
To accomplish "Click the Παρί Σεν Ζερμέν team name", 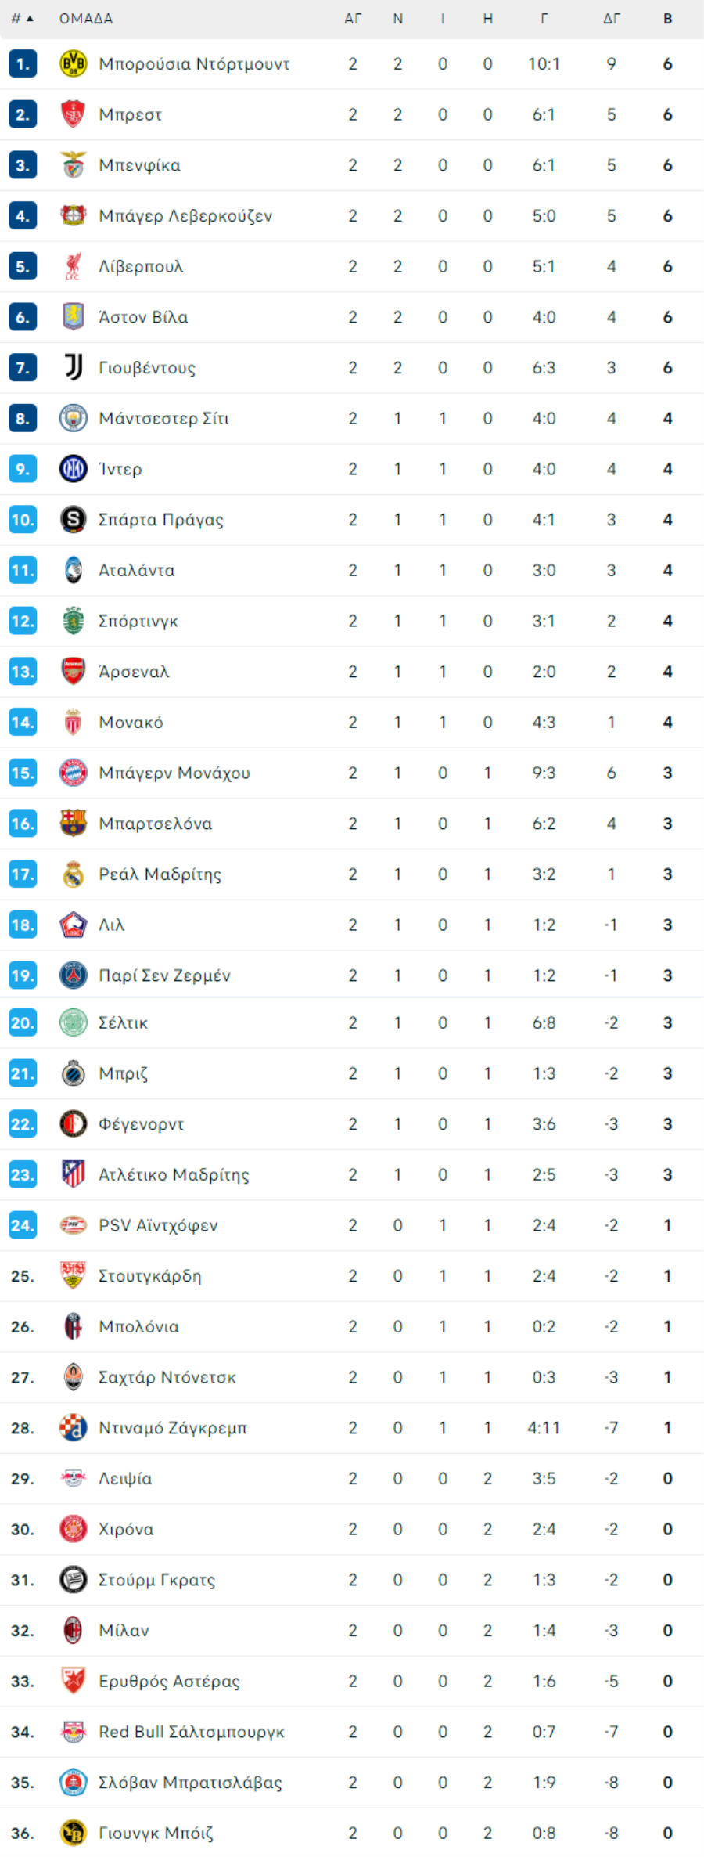I will [164, 975].
